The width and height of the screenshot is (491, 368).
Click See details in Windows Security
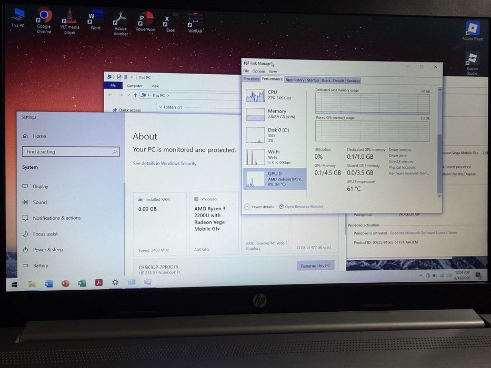165,163
